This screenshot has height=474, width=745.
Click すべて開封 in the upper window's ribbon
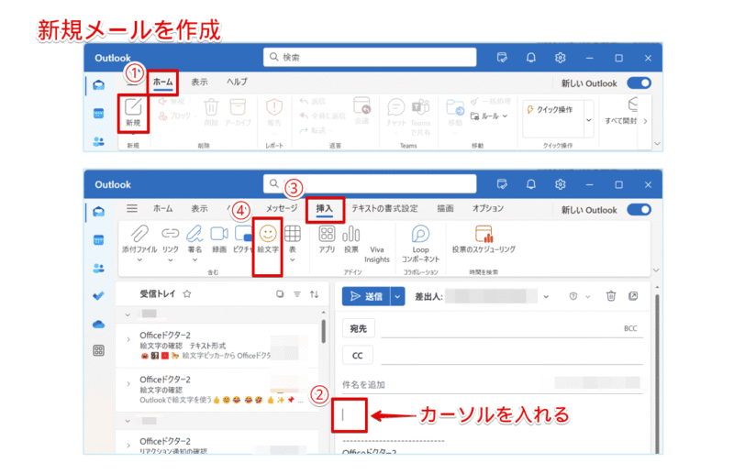coord(620,112)
